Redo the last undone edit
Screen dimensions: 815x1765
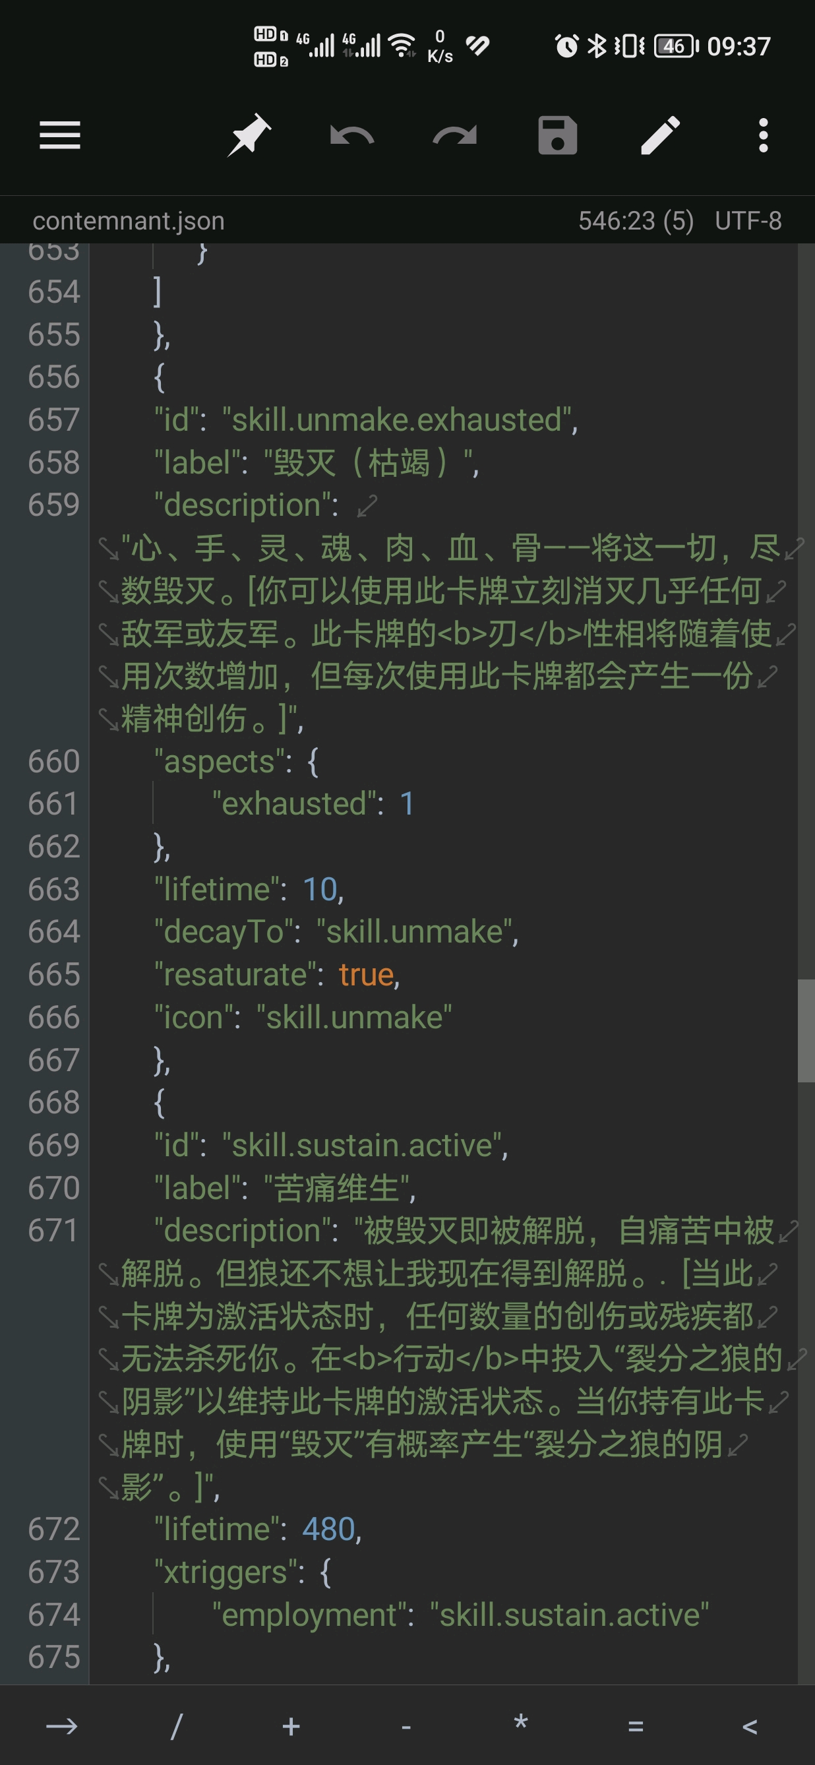tap(455, 136)
